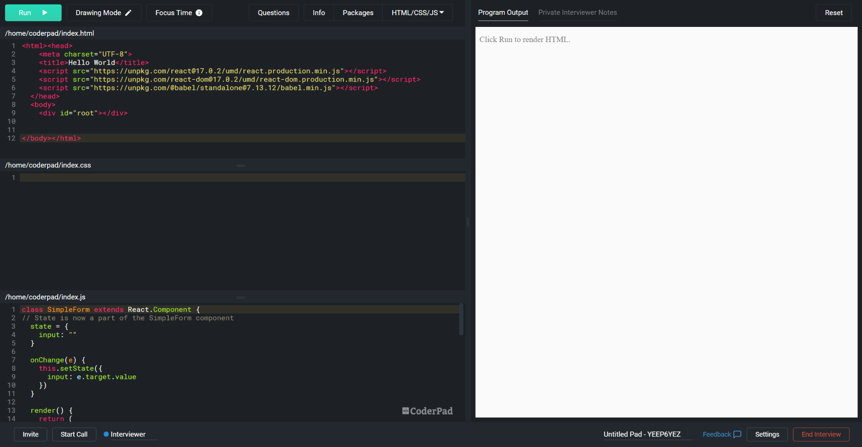Click the meta charset line in index.html
Screen dimensions: 862x447
85,54
